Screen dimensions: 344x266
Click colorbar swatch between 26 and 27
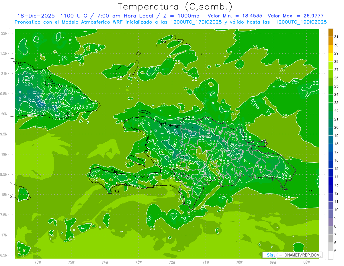click(x=331, y=74)
